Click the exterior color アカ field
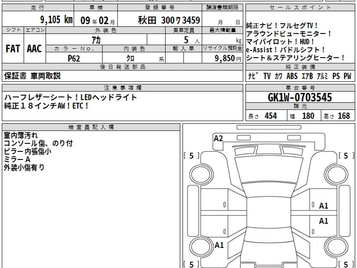 coord(96,40)
